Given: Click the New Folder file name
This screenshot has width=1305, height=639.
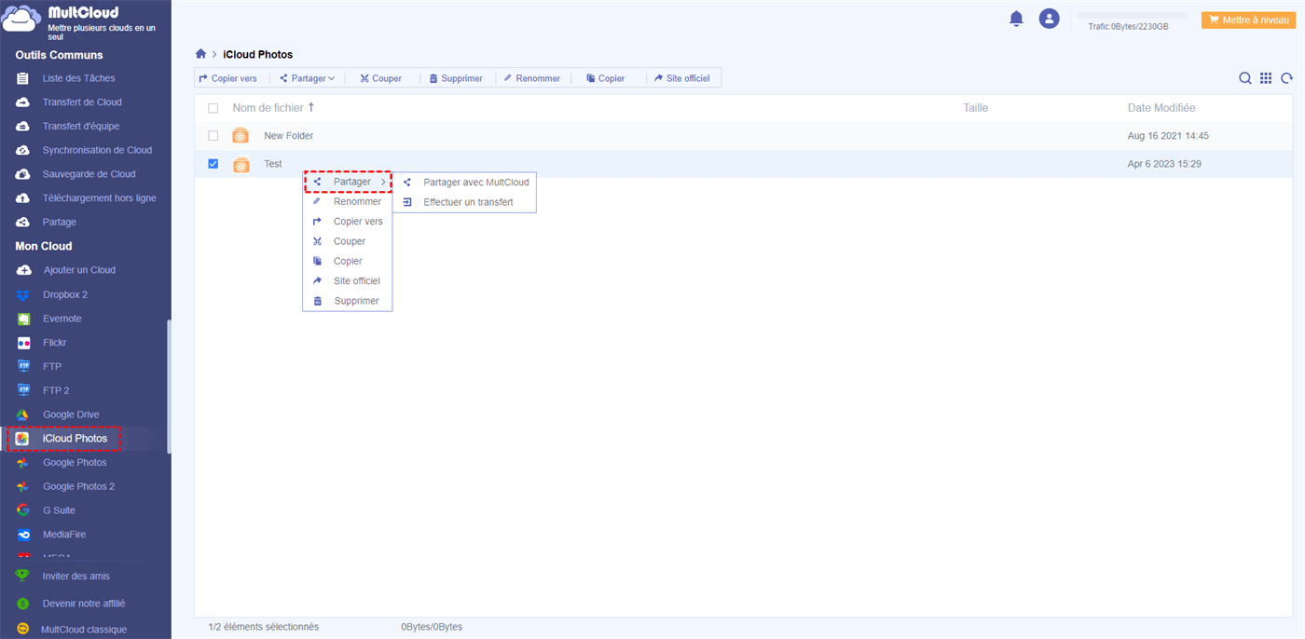Looking at the screenshot, I should [288, 136].
